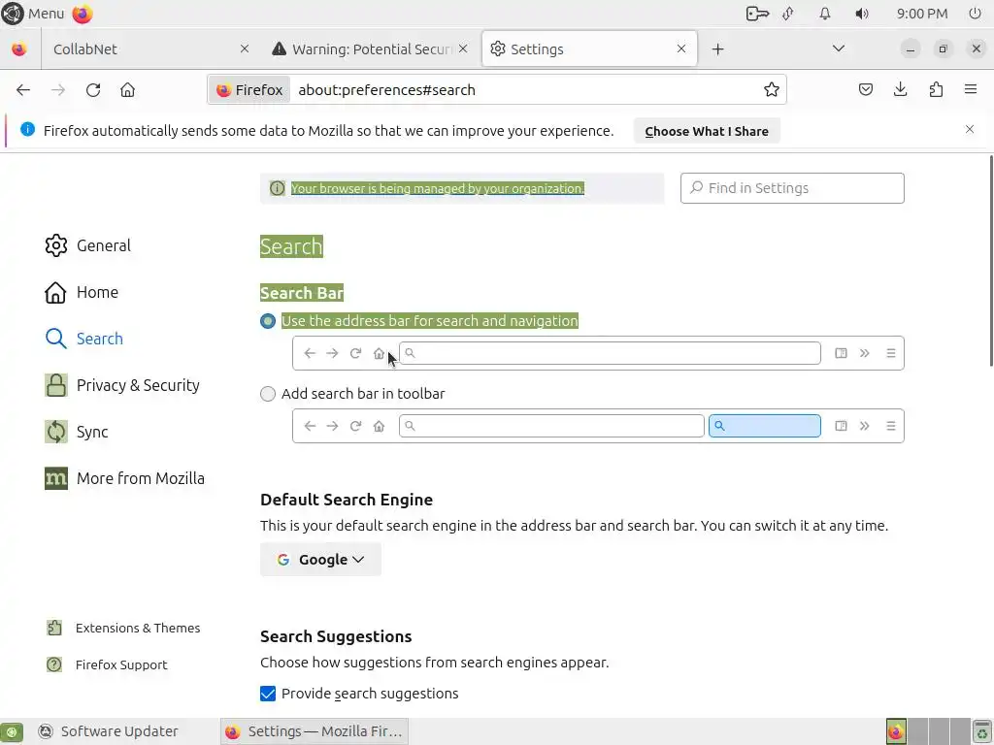The height and width of the screenshot is (745, 994).
Task: Open the Firefox application hamburger menu
Action: coord(970,89)
